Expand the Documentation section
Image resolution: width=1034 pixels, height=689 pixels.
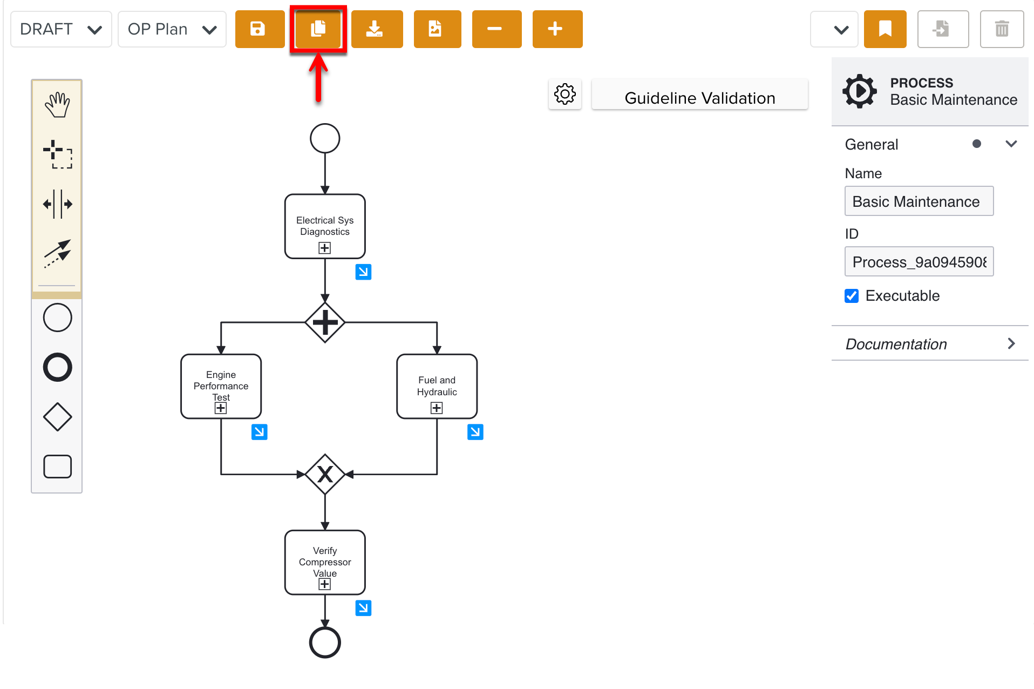pyautogui.click(x=929, y=344)
